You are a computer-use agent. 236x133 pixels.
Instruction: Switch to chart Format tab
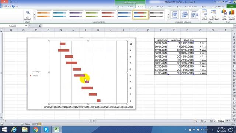coord(120,7)
